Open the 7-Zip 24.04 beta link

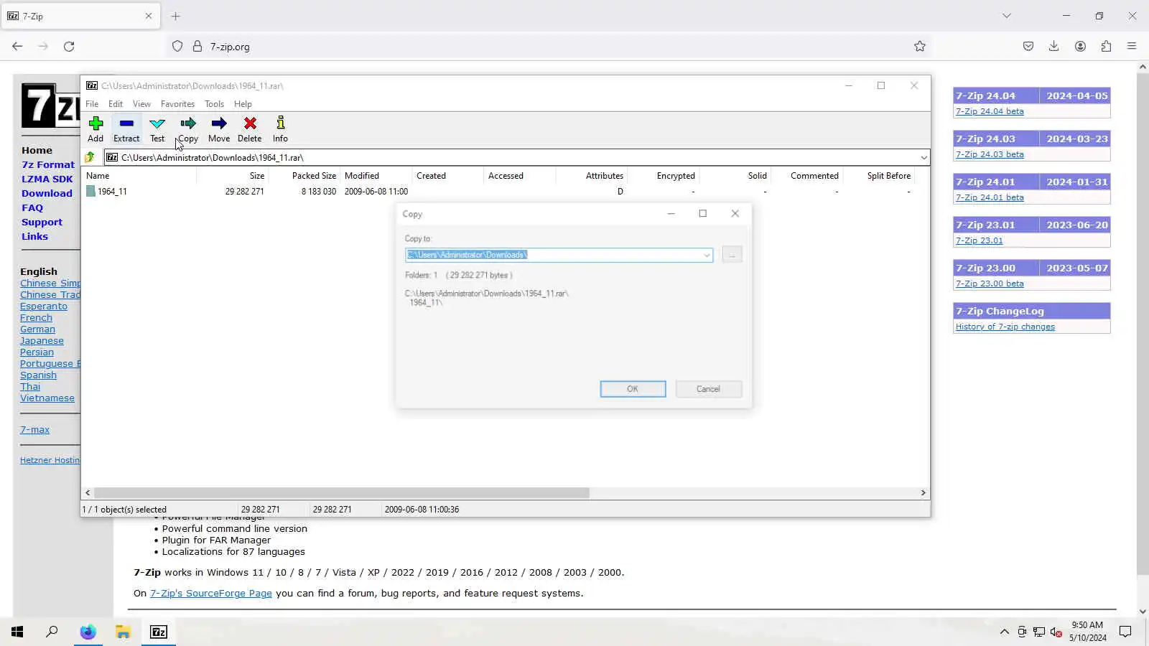pos(990,111)
